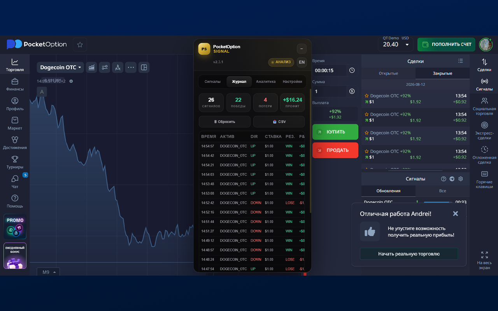Select the Открытые deals tab
498x311 pixels.
point(388,73)
